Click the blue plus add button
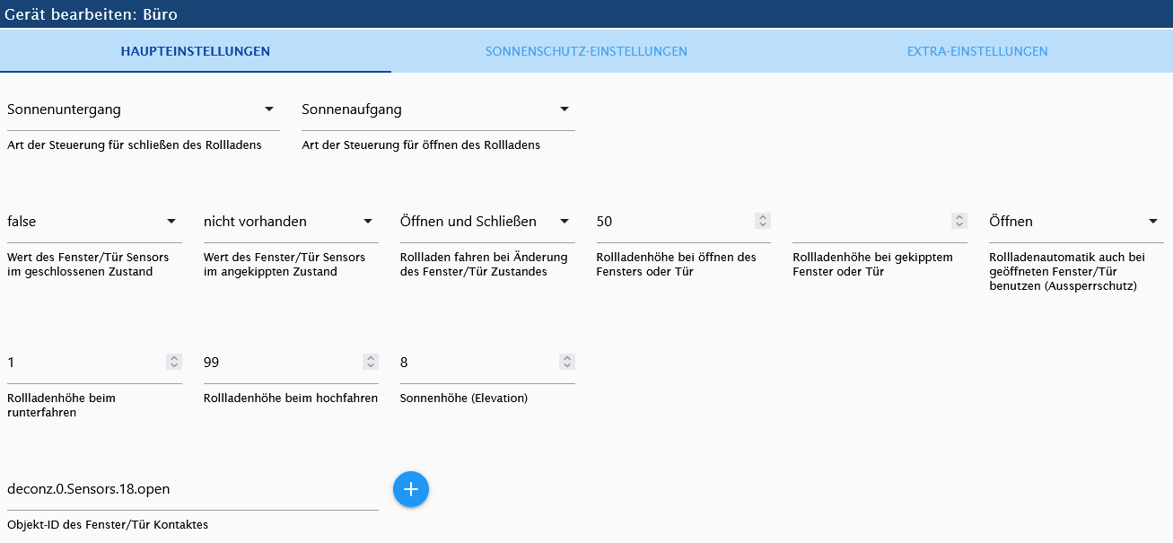 [x=411, y=489]
